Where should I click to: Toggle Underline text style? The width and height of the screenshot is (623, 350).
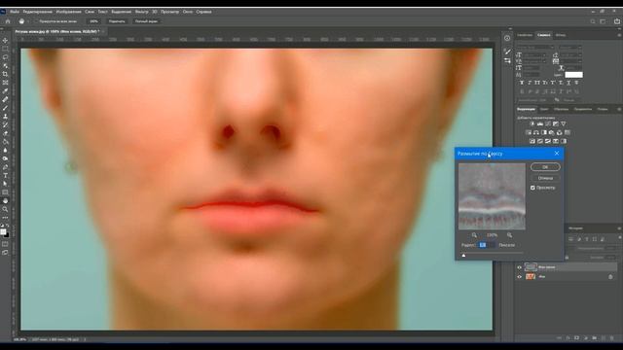[x=568, y=83]
